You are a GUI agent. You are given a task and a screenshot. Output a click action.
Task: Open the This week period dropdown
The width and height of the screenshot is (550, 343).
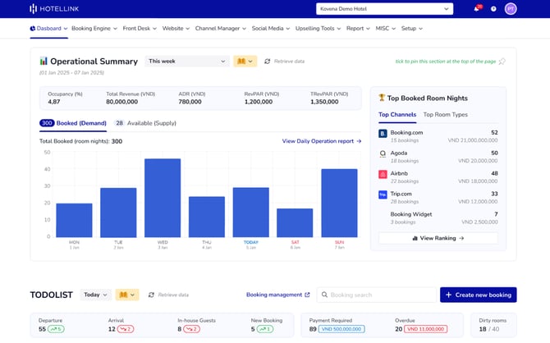[186, 61]
